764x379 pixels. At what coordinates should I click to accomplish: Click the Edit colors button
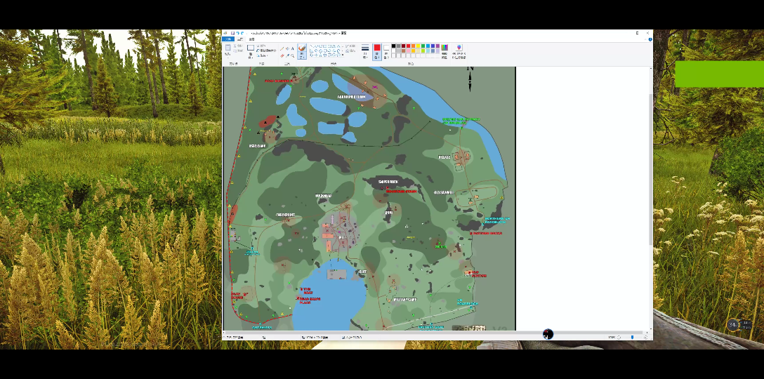(x=444, y=51)
